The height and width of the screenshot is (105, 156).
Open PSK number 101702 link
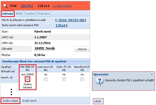(x=27, y=6)
